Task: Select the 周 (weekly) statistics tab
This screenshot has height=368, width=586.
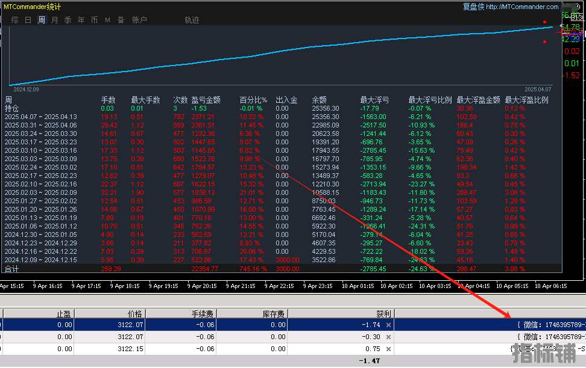Action: [x=41, y=20]
